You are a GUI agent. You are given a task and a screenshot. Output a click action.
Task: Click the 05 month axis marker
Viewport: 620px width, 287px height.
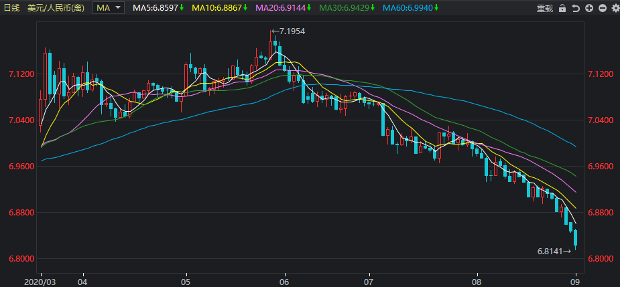coord(186,283)
